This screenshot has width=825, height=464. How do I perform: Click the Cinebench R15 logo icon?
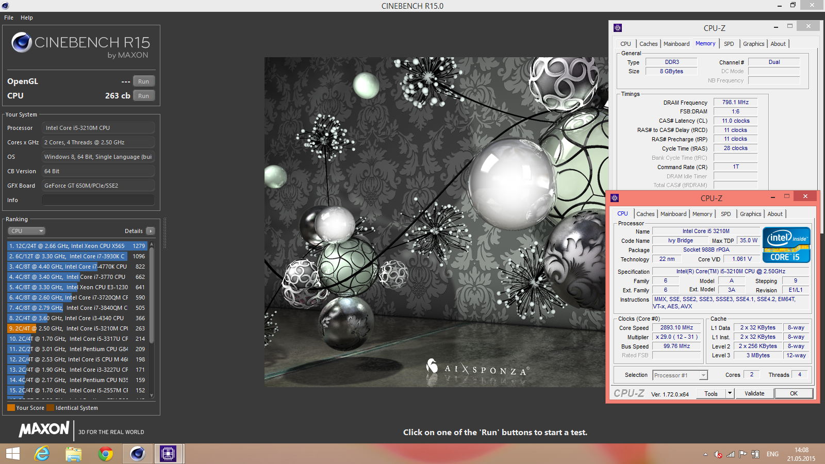pos(22,42)
